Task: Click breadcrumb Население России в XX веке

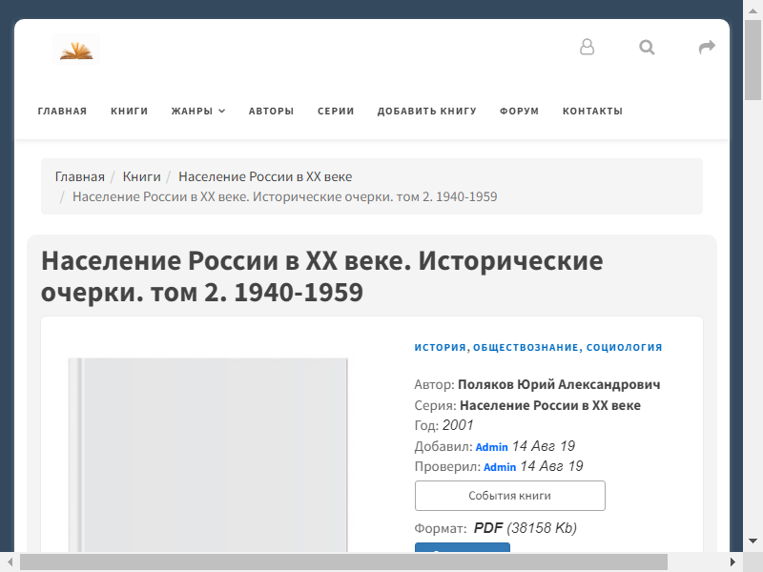Action: point(265,176)
